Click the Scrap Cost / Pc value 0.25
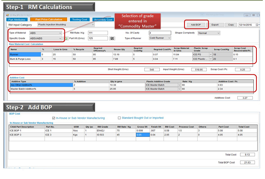265x179 pixels. click(x=242, y=70)
